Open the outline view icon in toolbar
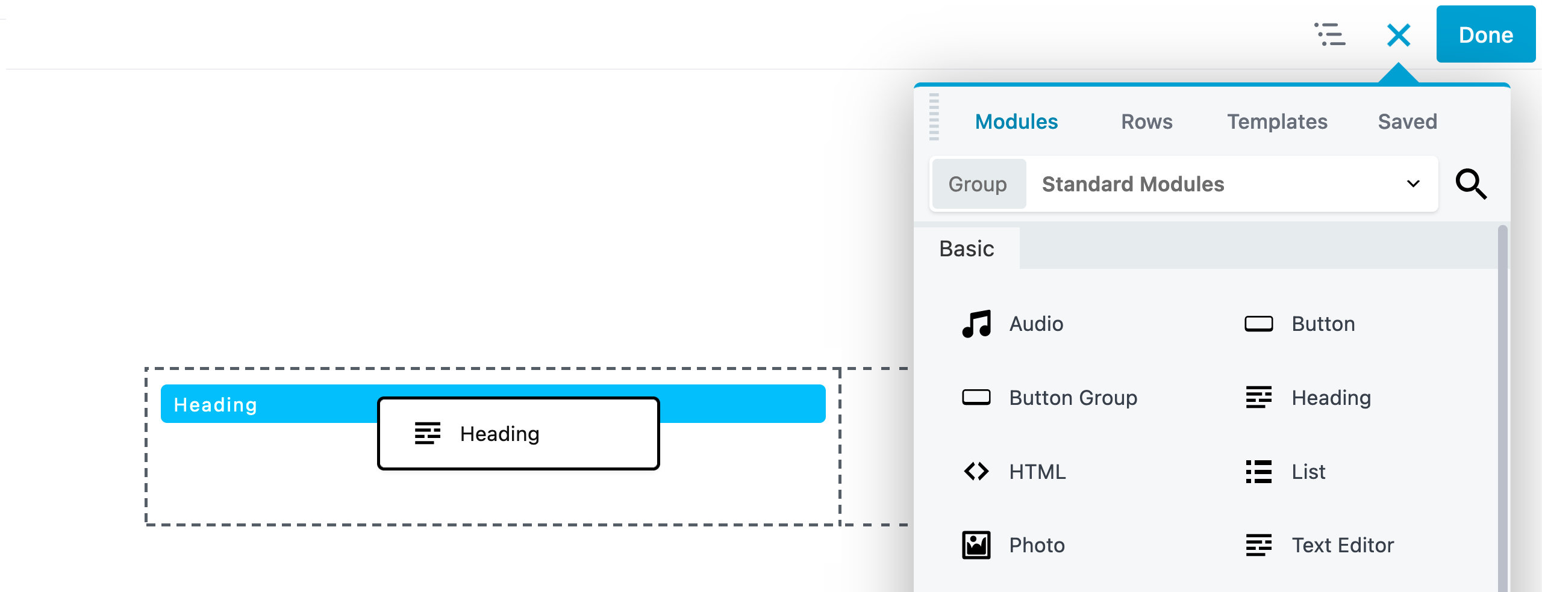This screenshot has width=1542, height=592. (x=1331, y=34)
